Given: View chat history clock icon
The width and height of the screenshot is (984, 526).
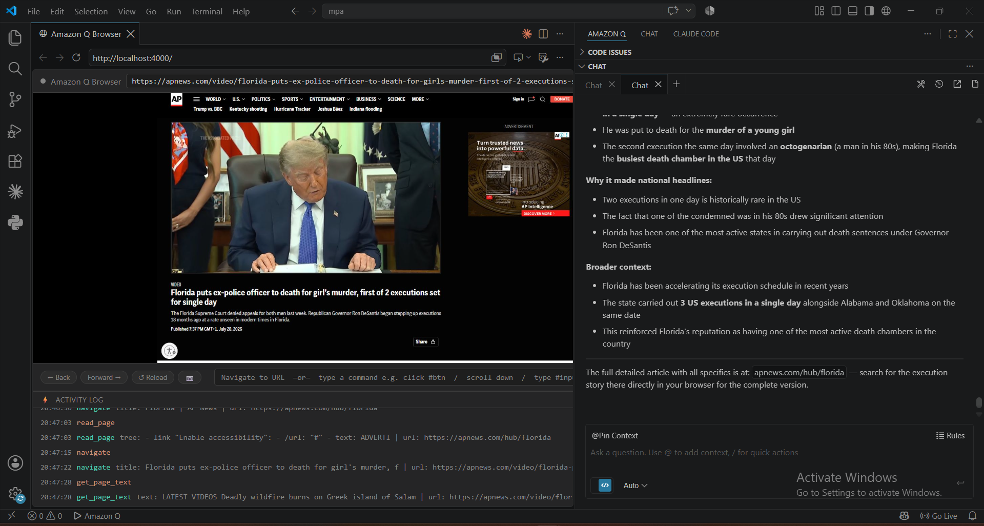Looking at the screenshot, I should tap(939, 84).
